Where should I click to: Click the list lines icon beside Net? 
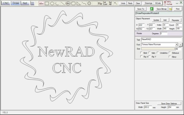coord(32,3)
